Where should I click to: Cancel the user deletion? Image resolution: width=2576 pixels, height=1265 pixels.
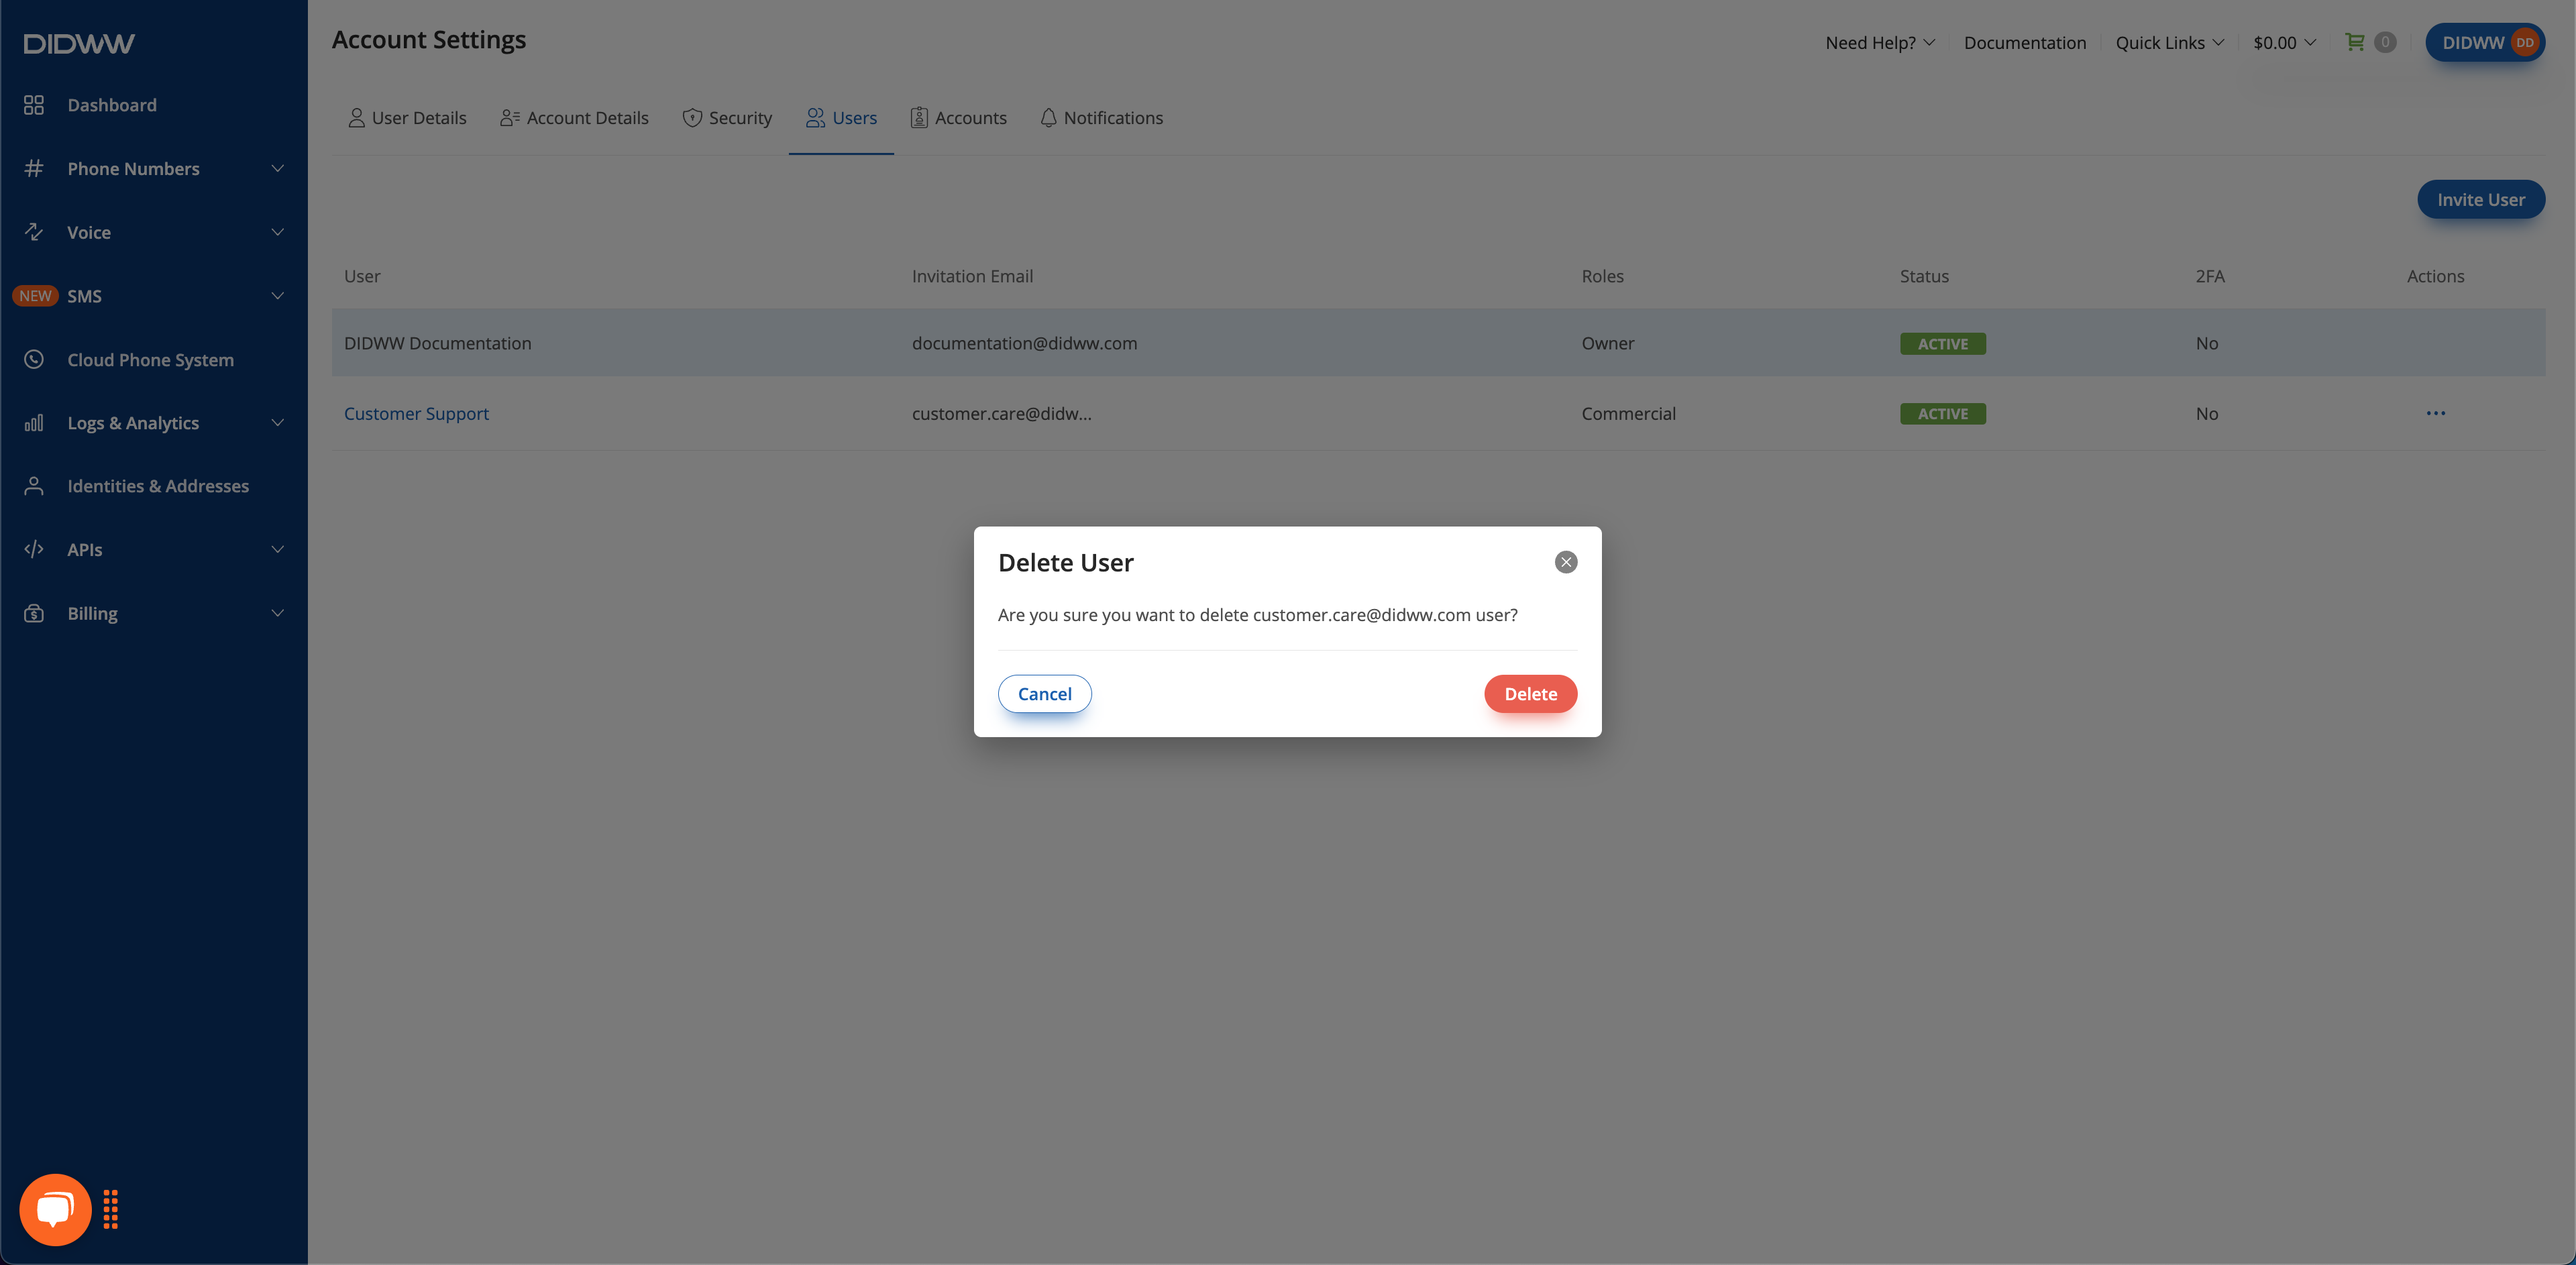point(1044,693)
